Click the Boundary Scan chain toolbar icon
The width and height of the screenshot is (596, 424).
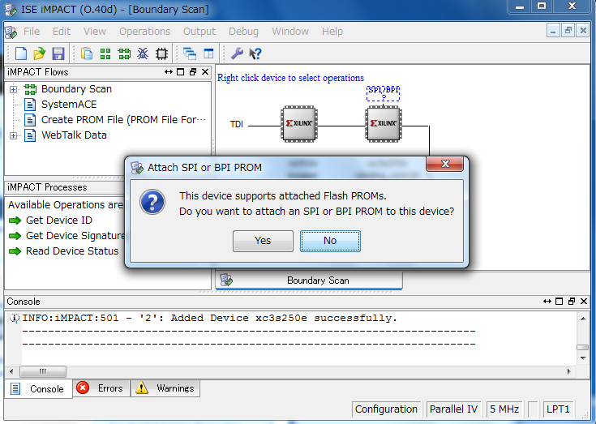click(x=124, y=54)
